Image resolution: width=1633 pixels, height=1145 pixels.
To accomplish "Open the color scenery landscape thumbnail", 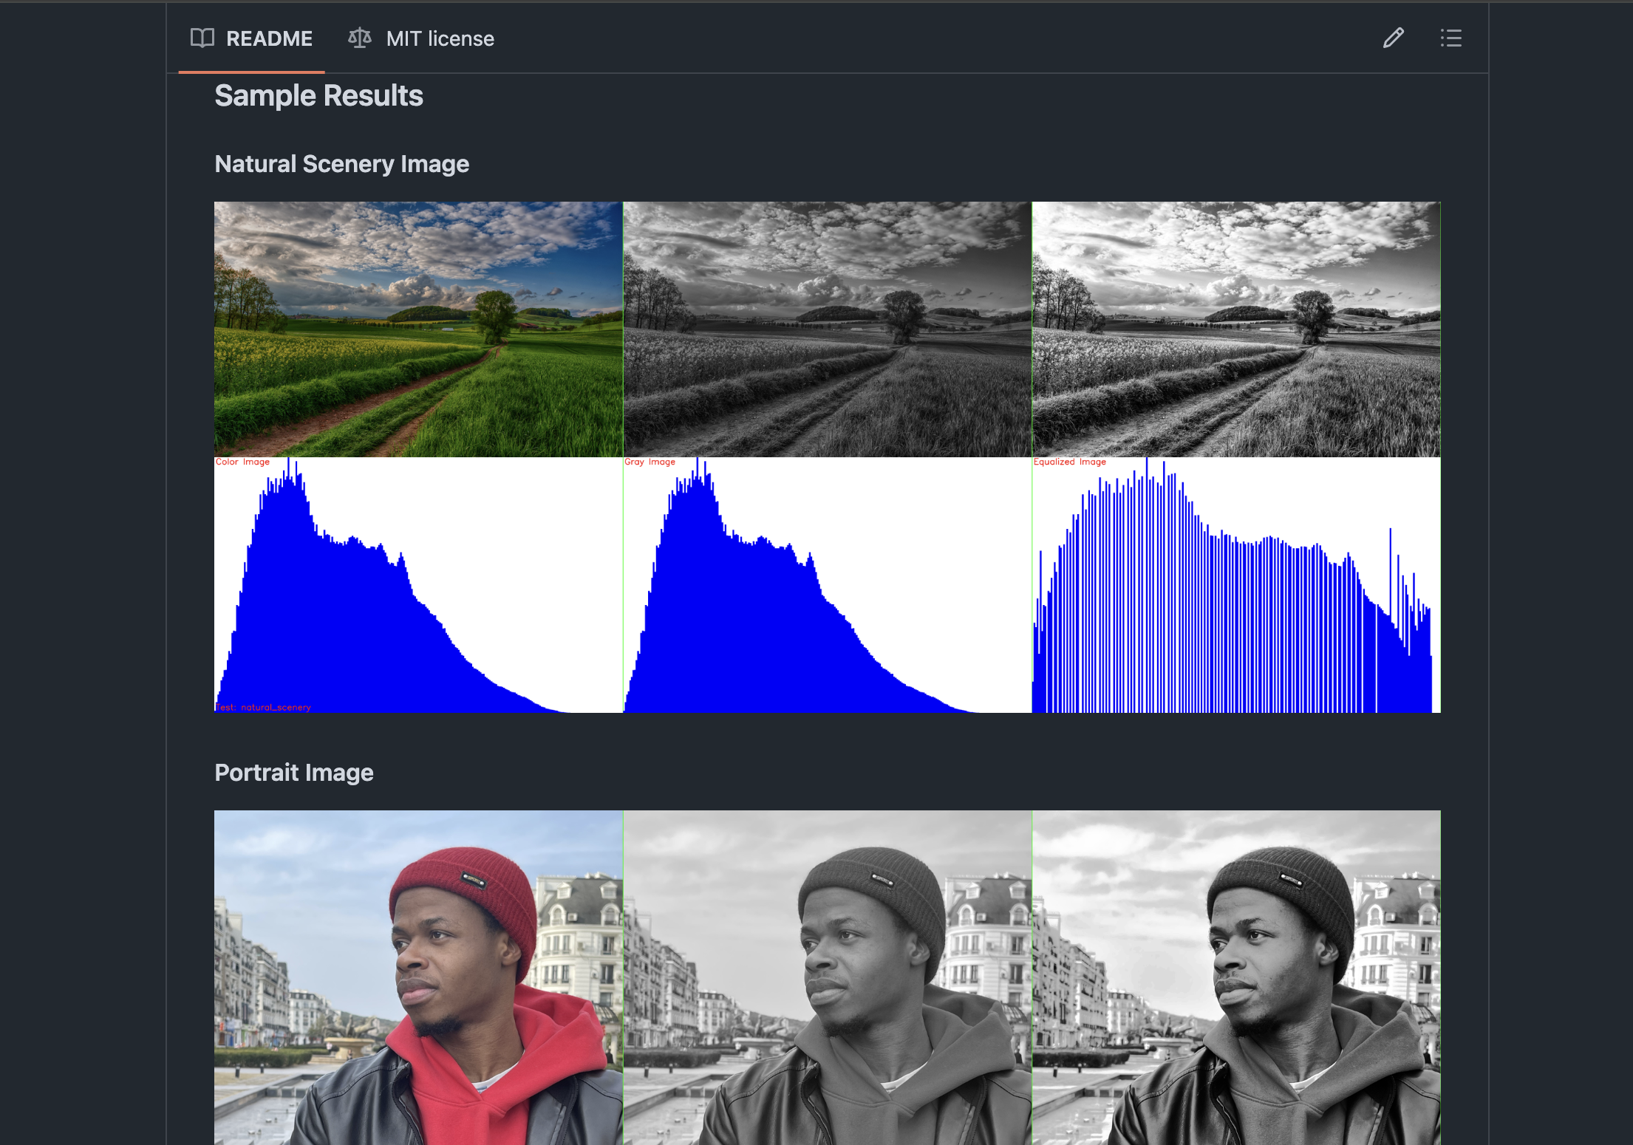I will point(417,330).
